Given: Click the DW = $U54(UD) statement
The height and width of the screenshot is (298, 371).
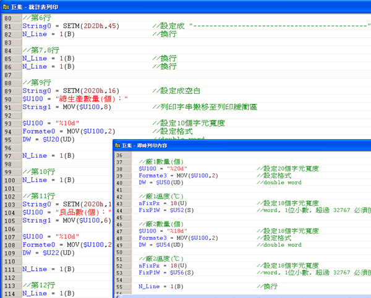Looking at the screenshot, I should [x=161, y=245].
